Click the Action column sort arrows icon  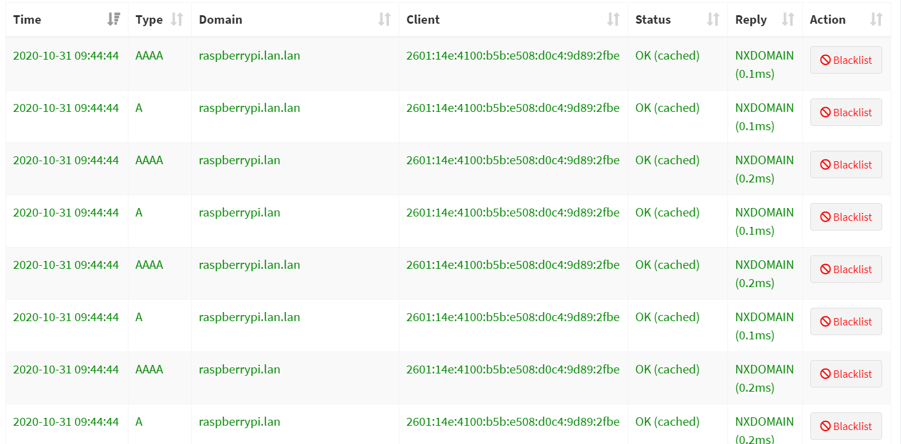point(876,19)
